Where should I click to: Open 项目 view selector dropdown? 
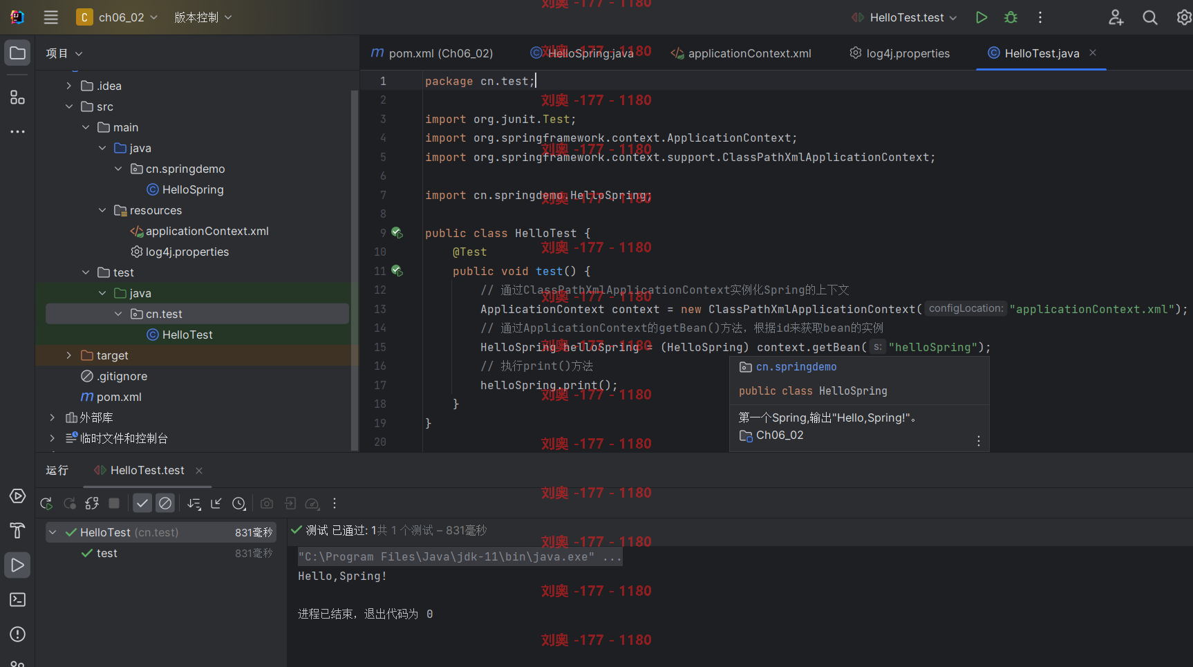64,53
